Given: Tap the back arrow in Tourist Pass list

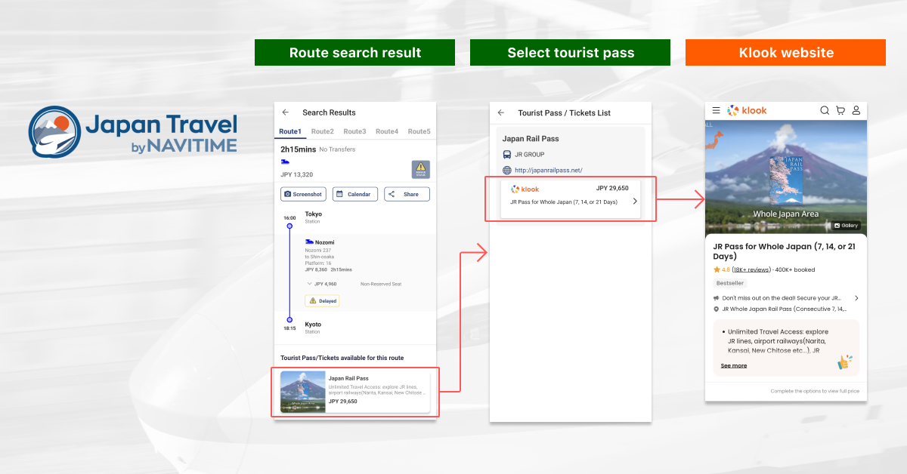Looking at the screenshot, I should point(501,112).
